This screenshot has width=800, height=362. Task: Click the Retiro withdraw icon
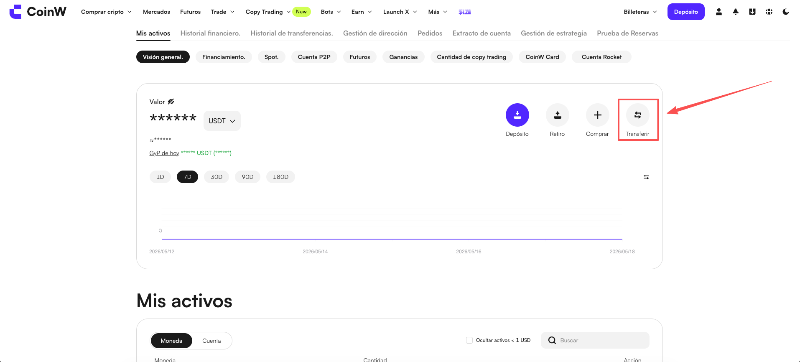tap(558, 115)
